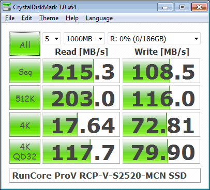Open the File menu

tap(10, 18)
